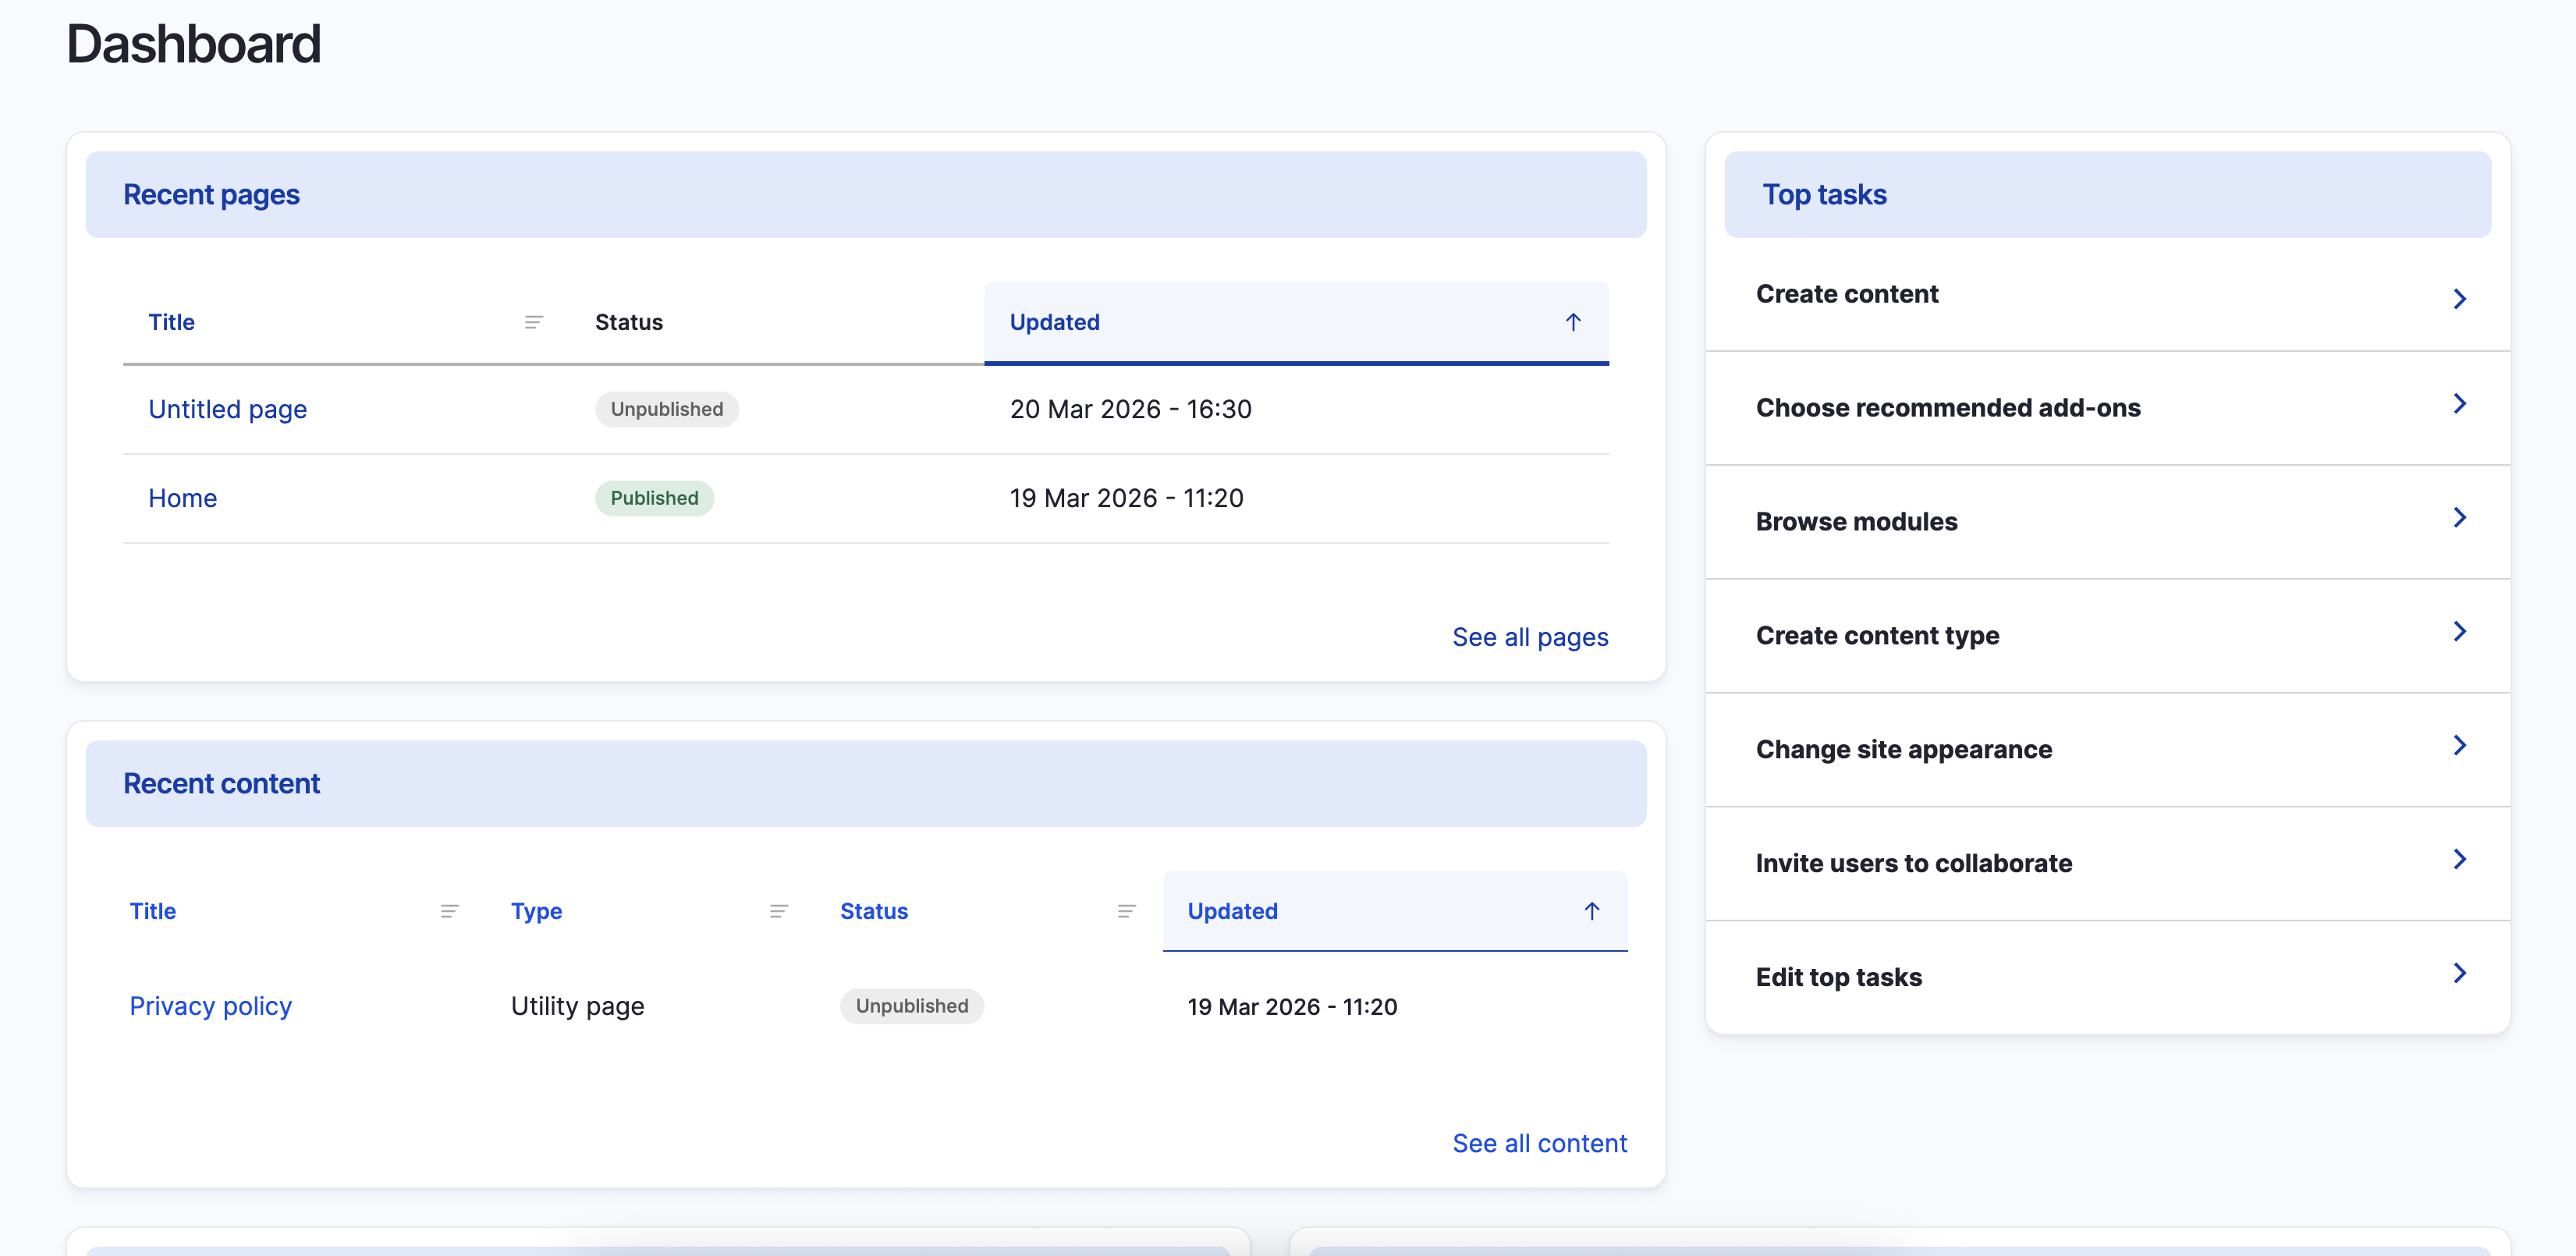Click sort icon beside Type column header
This screenshot has width=2576, height=1256.
click(x=778, y=911)
